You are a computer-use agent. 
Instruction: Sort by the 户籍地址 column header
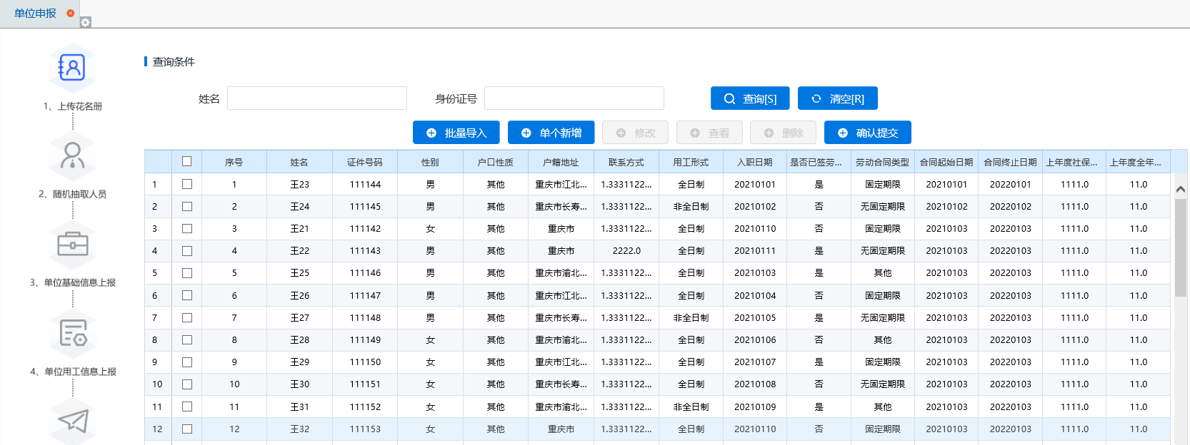561,162
